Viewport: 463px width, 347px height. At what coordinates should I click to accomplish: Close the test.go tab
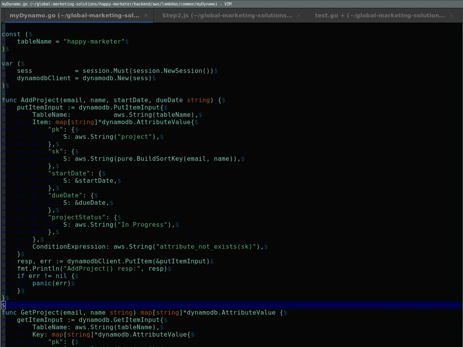point(451,15)
